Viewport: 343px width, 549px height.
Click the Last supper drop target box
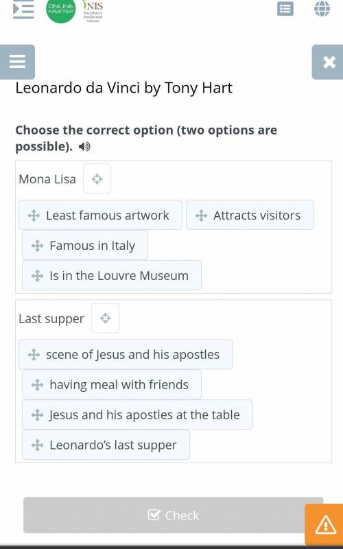(x=106, y=318)
